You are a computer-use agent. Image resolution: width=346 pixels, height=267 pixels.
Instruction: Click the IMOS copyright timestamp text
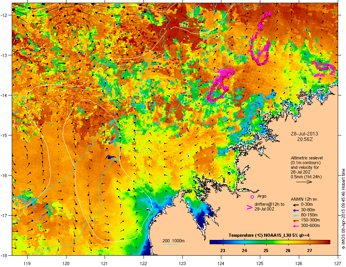pos(343,209)
